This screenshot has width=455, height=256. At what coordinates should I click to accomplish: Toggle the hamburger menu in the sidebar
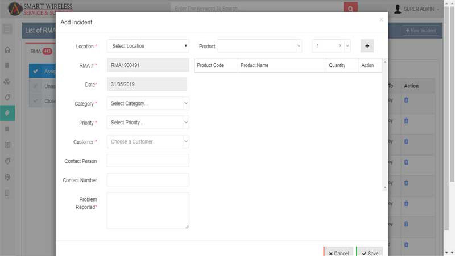click(x=7, y=29)
